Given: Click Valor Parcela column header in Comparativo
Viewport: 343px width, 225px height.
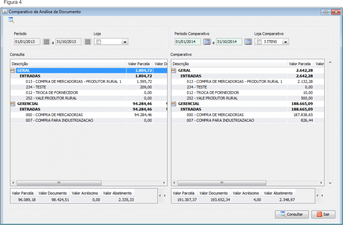Looking at the screenshot, I should (301, 64).
